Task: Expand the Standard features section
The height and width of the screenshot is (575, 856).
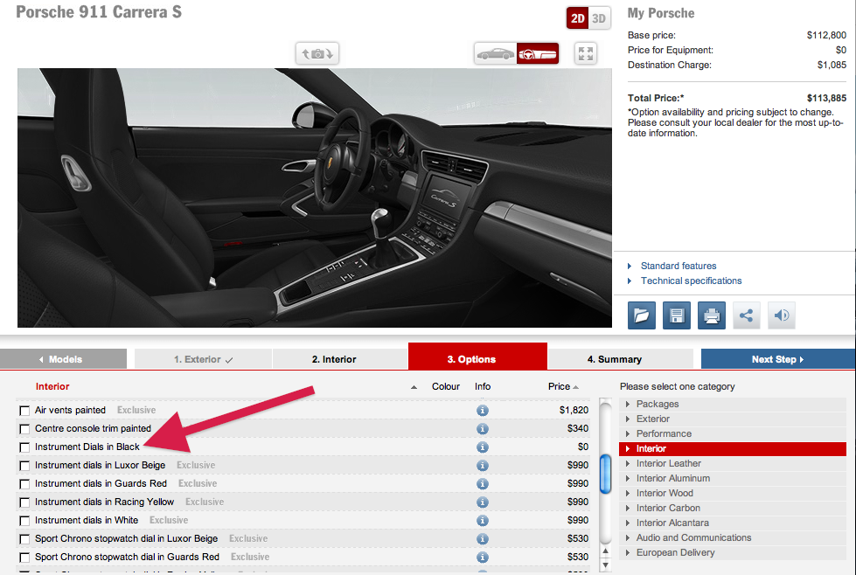Action: tap(678, 266)
